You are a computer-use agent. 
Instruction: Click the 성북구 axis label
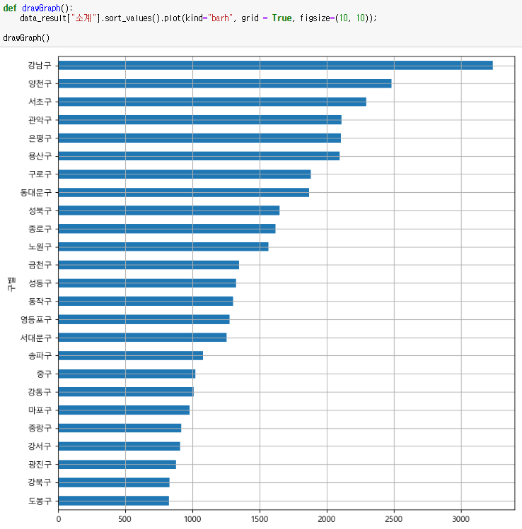point(40,210)
